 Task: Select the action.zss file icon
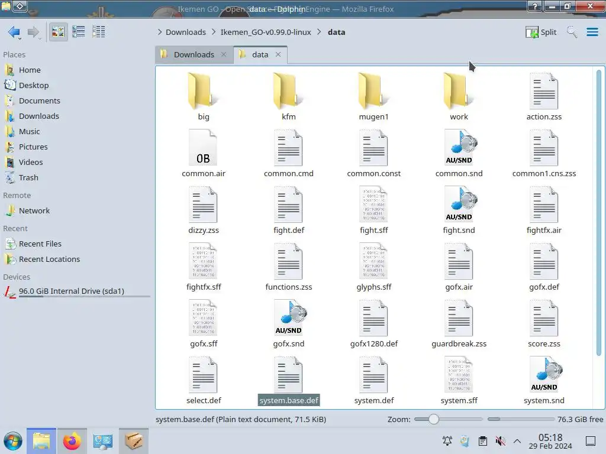[x=544, y=91]
